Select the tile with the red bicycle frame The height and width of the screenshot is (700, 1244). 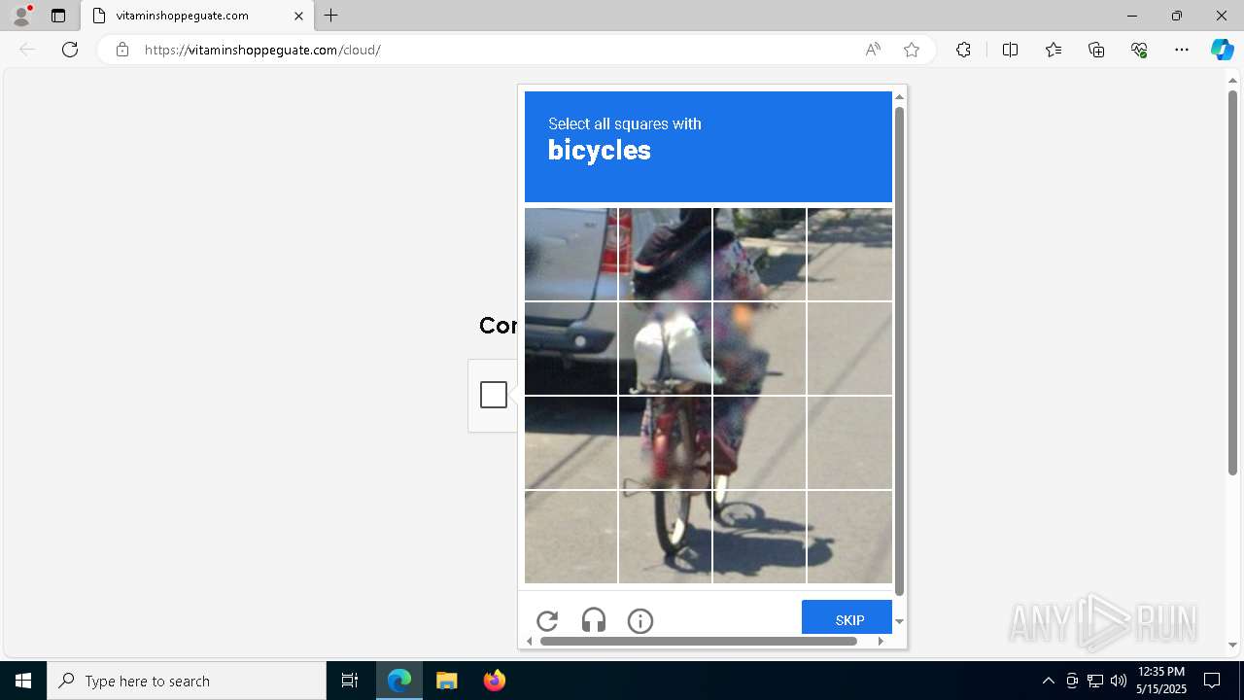click(665, 442)
